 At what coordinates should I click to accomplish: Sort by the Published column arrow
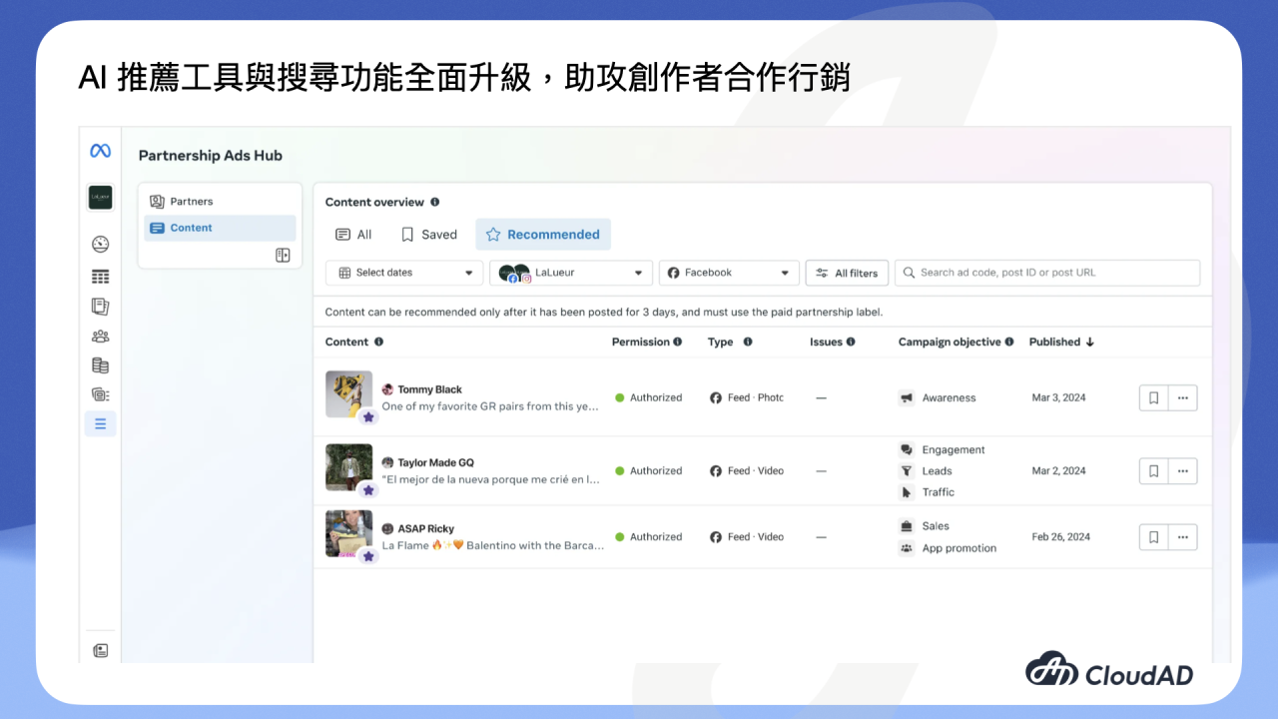1090,342
